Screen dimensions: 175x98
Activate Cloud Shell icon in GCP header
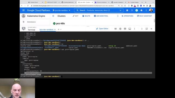(132, 10)
